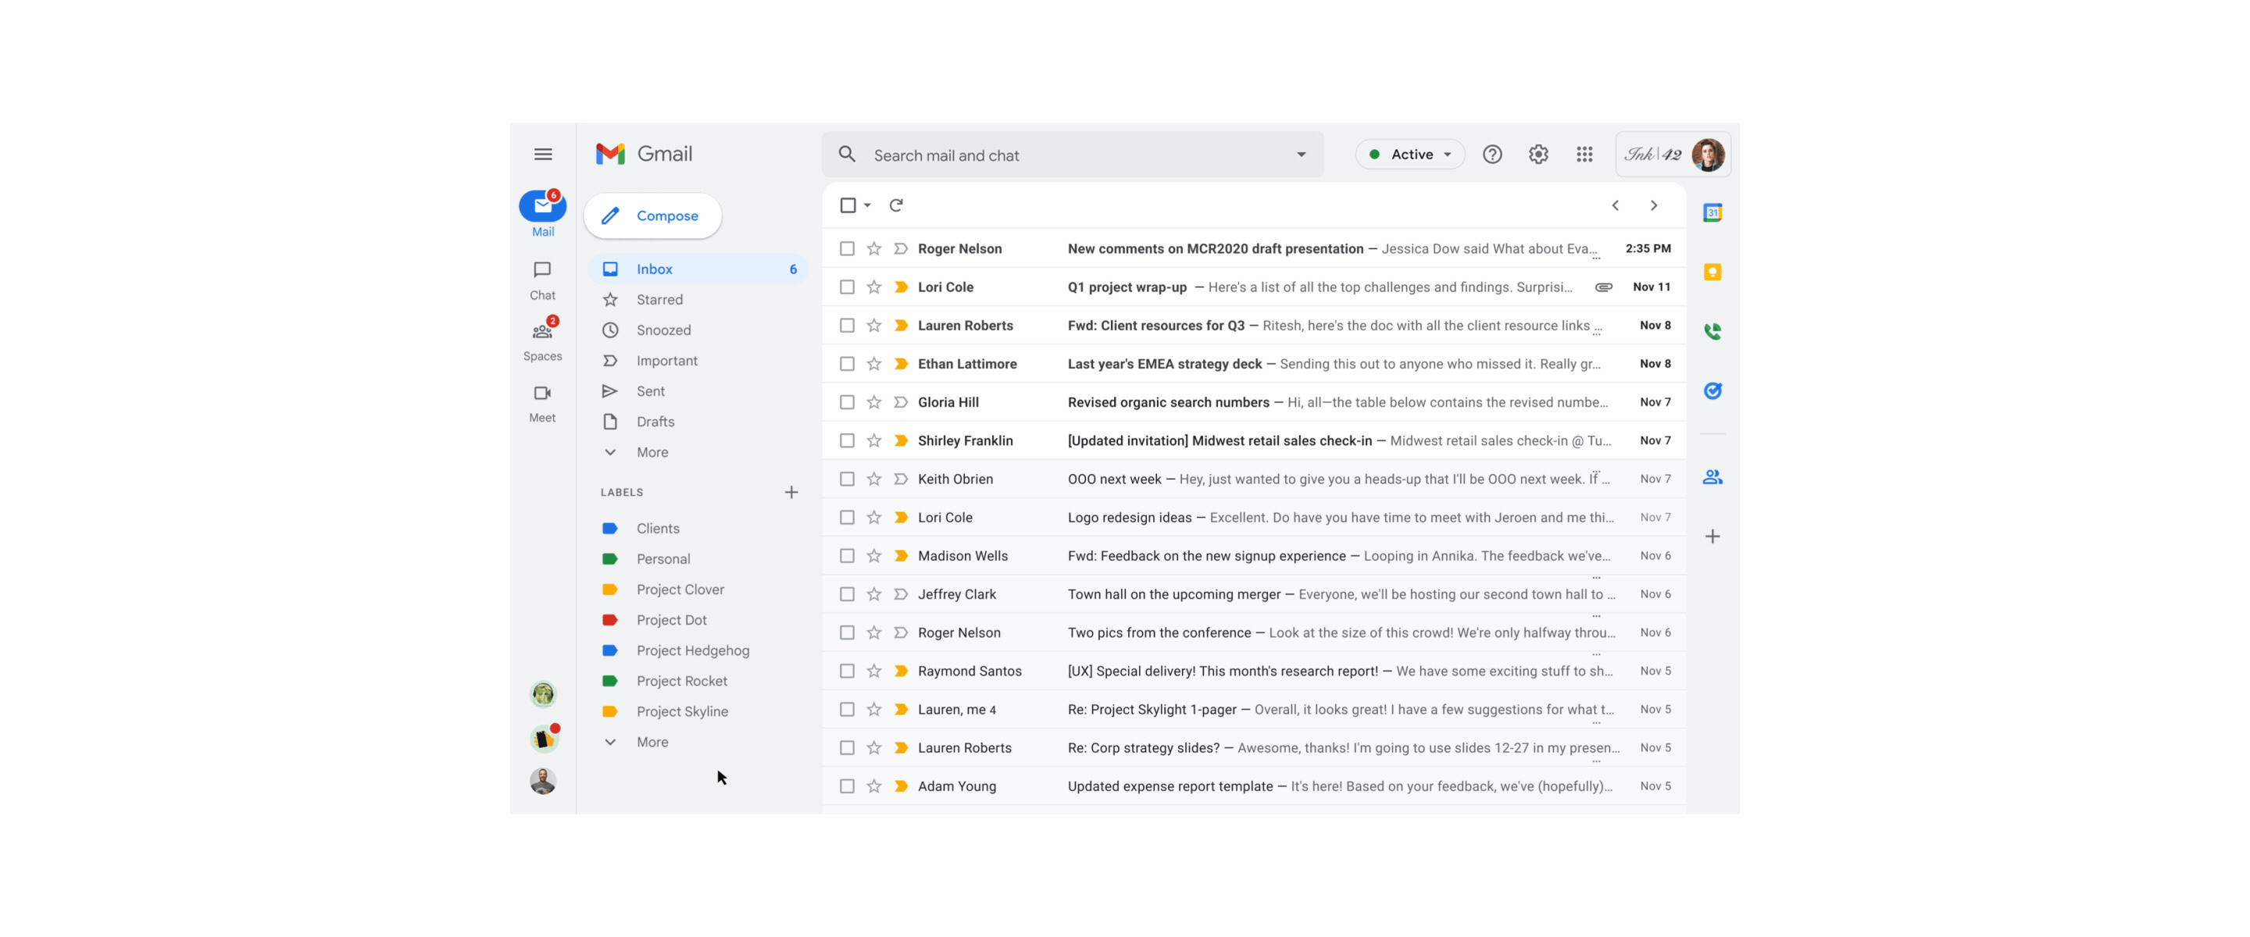Click the Inbox tab label
Screen dimensions: 2250x937
click(x=655, y=269)
